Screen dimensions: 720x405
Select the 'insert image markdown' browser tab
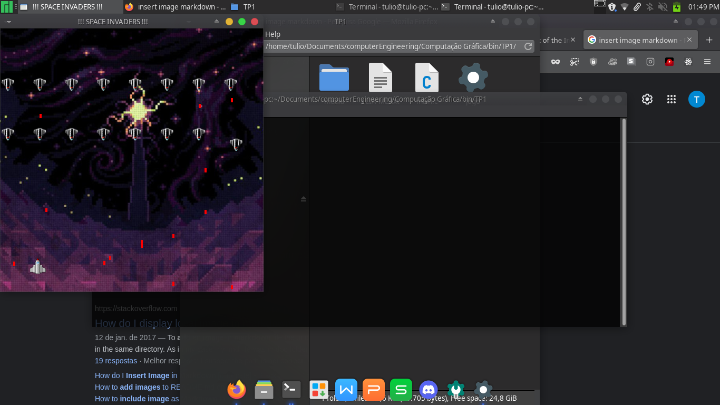tap(640, 40)
